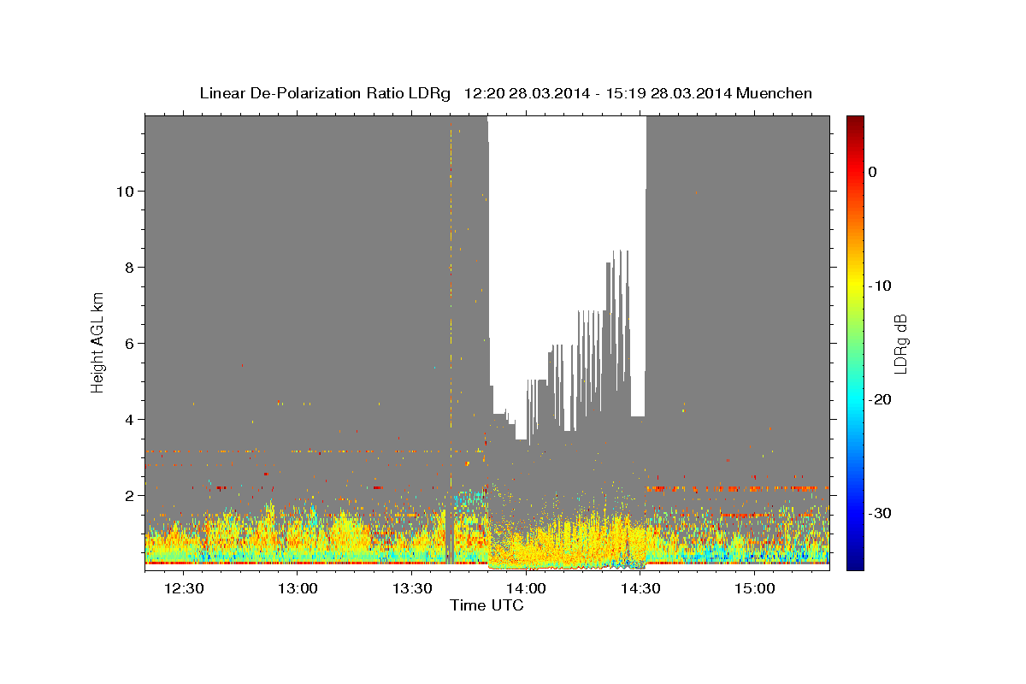Click the 14:00 time tick label
The width and height of the screenshot is (1026, 684).
click(526, 589)
